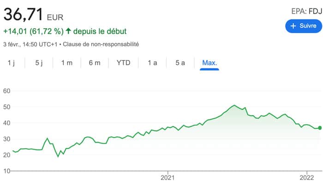Click the green endpoint dot on chart

(320, 128)
